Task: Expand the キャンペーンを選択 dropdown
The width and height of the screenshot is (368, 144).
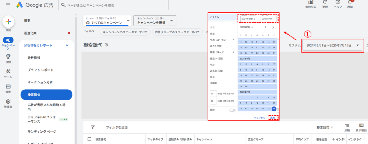Action: pos(155,21)
